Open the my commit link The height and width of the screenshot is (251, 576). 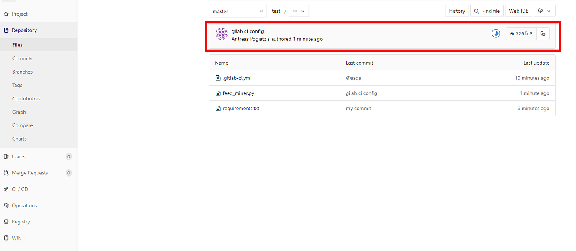(x=358, y=109)
